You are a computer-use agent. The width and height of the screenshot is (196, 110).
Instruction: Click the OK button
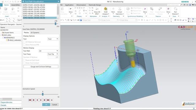click(x=46, y=105)
